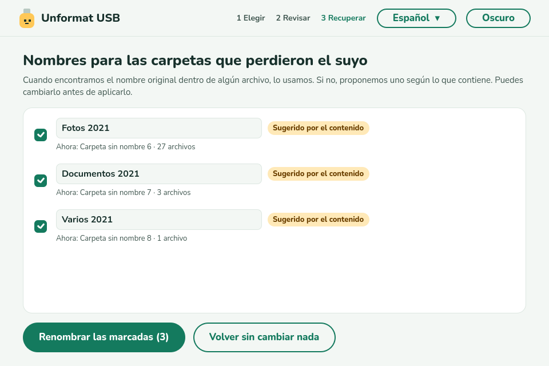Go to step 2 Revisar
The image size is (549, 366).
tap(293, 18)
